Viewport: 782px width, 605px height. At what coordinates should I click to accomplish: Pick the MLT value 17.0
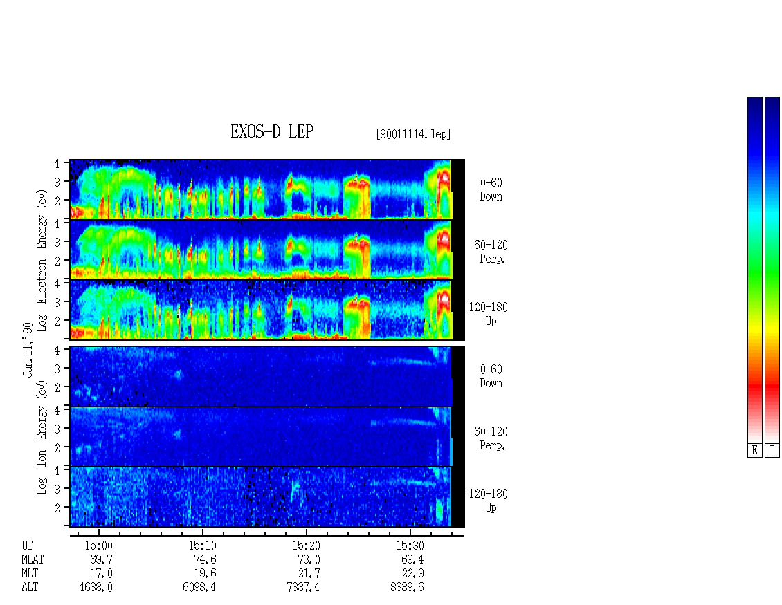(101, 574)
